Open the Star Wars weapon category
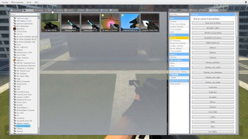 (20, 113)
